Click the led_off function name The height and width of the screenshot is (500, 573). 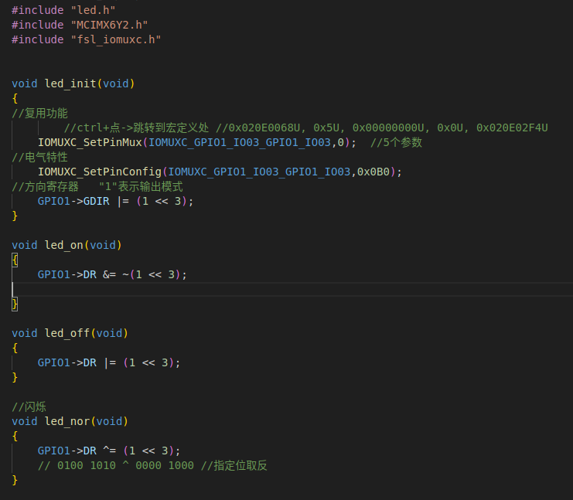point(67,333)
